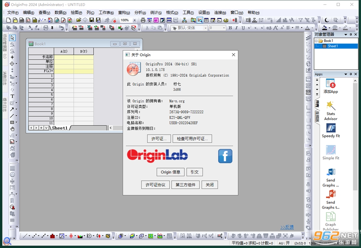Open the Stats Advisor app
The height and width of the screenshot is (248, 361).
coord(331,111)
